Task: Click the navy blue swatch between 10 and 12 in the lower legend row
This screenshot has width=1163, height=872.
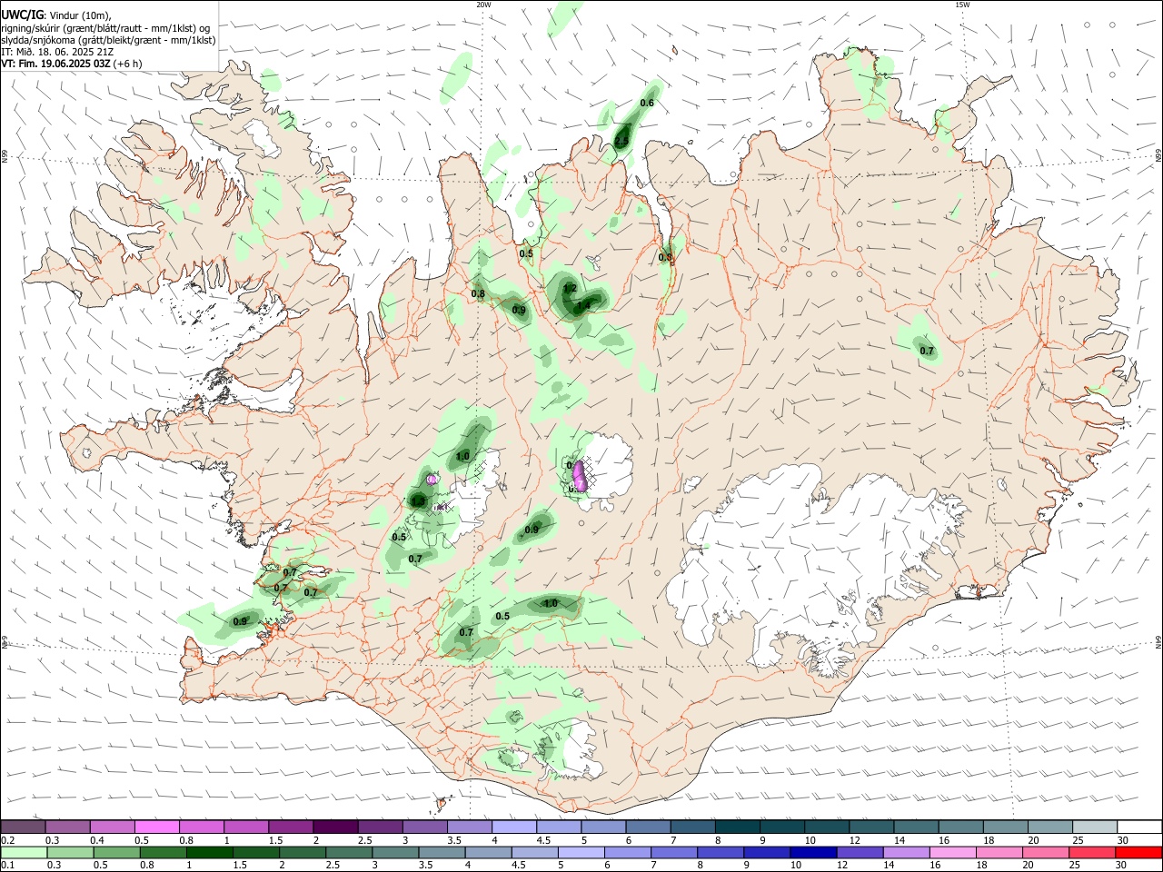Action: (x=812, y=852)
